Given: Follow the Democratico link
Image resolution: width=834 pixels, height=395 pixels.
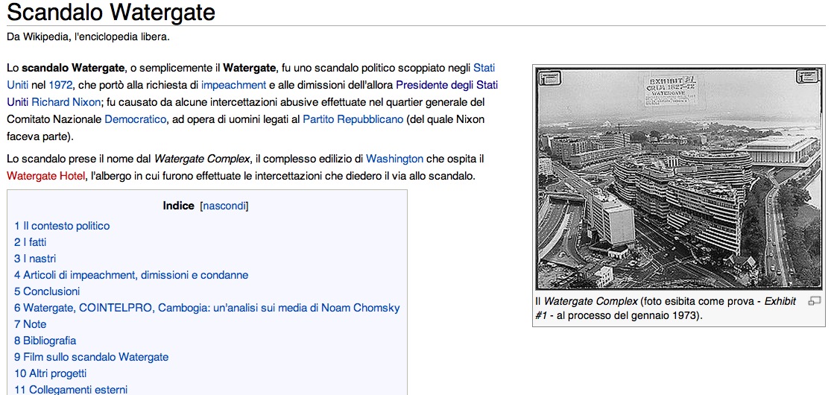Looking at the screenshot, I should [134, 119].
